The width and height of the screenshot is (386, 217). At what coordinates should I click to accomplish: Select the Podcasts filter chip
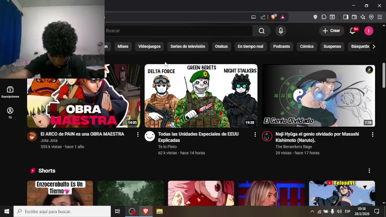281,46
